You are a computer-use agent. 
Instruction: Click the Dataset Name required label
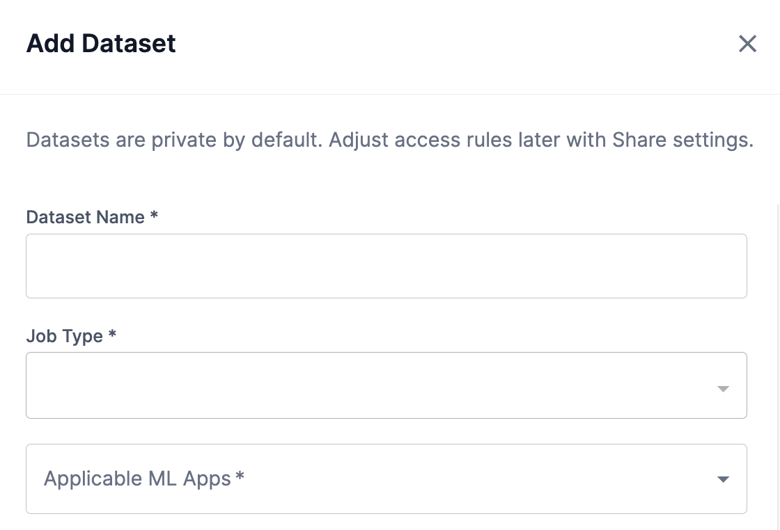click(91, 217)
